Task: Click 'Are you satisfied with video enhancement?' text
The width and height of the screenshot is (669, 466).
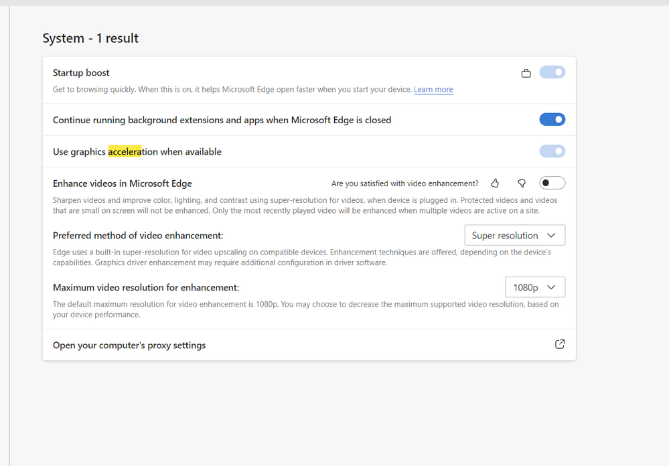Action: (405, 183)
